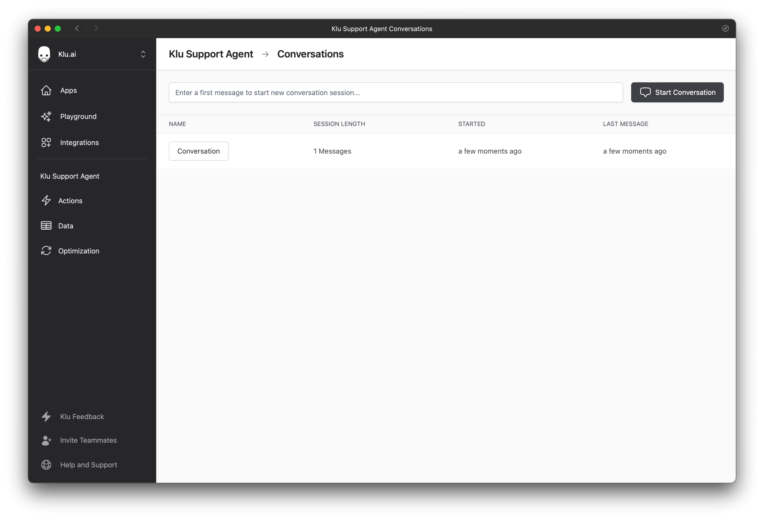The width and height of the screenshot is (764, 520).
Task: Open the Actions page
Action: point(70,201)
